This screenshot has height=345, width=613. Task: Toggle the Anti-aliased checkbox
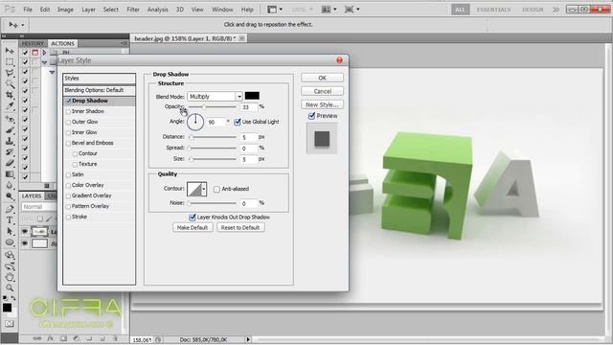[x=216, y=189]
